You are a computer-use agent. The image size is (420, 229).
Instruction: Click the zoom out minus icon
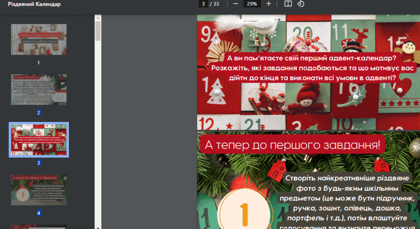(x=235, y=4)
